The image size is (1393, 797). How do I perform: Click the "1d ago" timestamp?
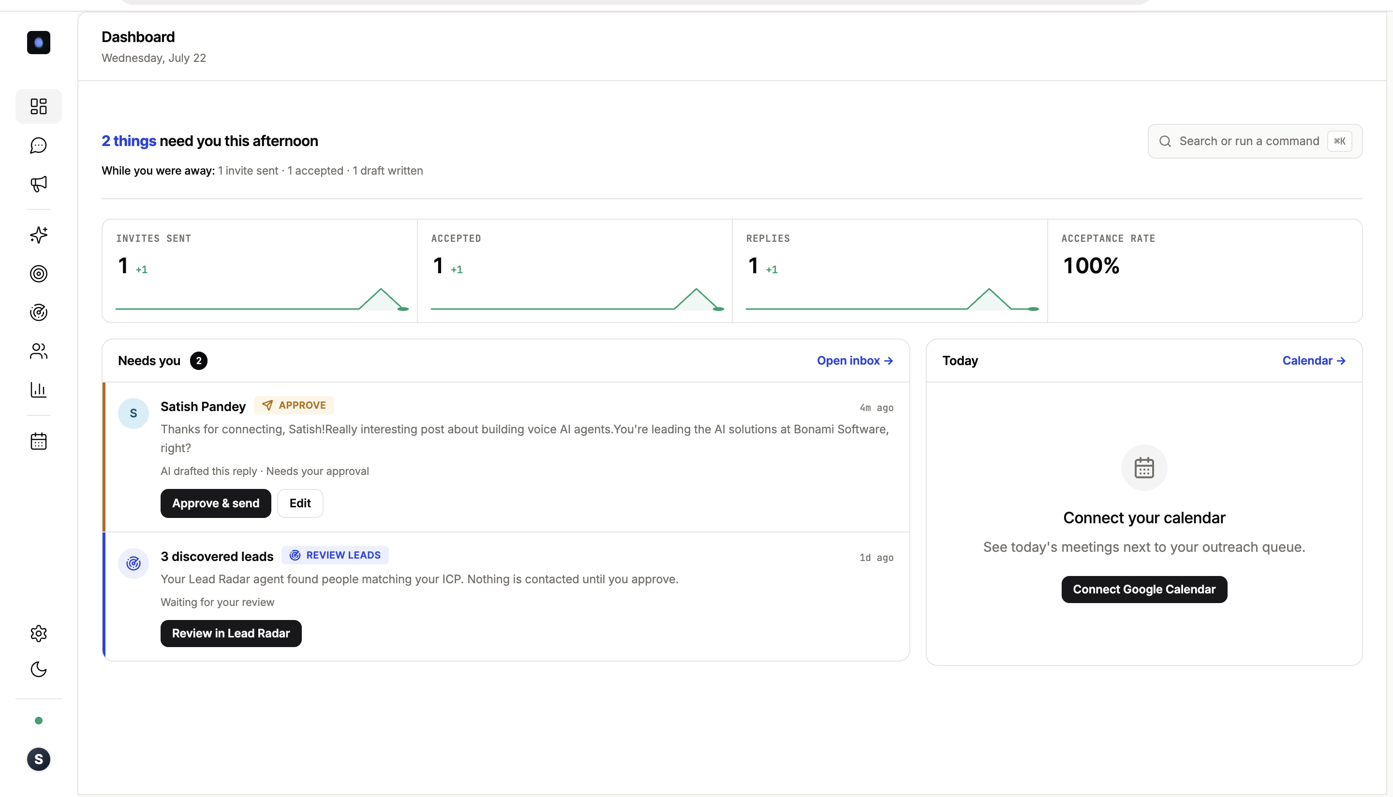876,558
